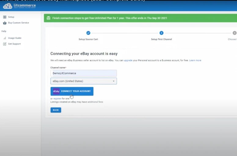Click the step 3 circle indicator

coord(235,33)
